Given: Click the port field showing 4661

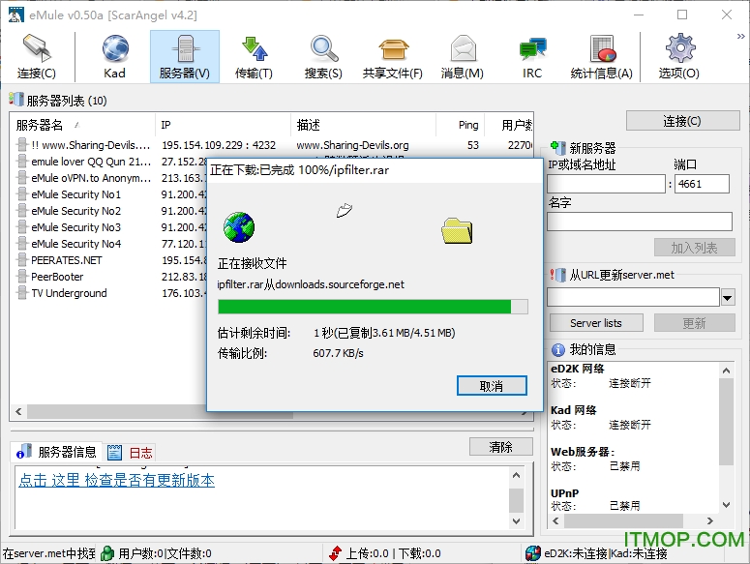Looking at the screenshot, I should tap(702, 184).
